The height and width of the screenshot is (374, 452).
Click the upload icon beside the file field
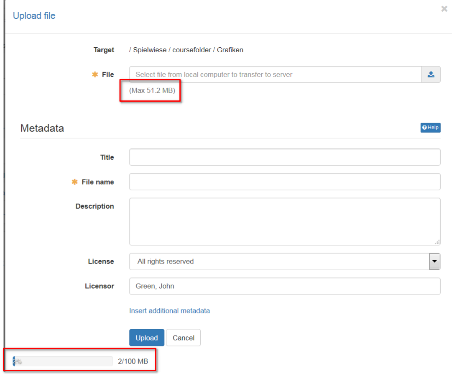click(x=431, y=74)
